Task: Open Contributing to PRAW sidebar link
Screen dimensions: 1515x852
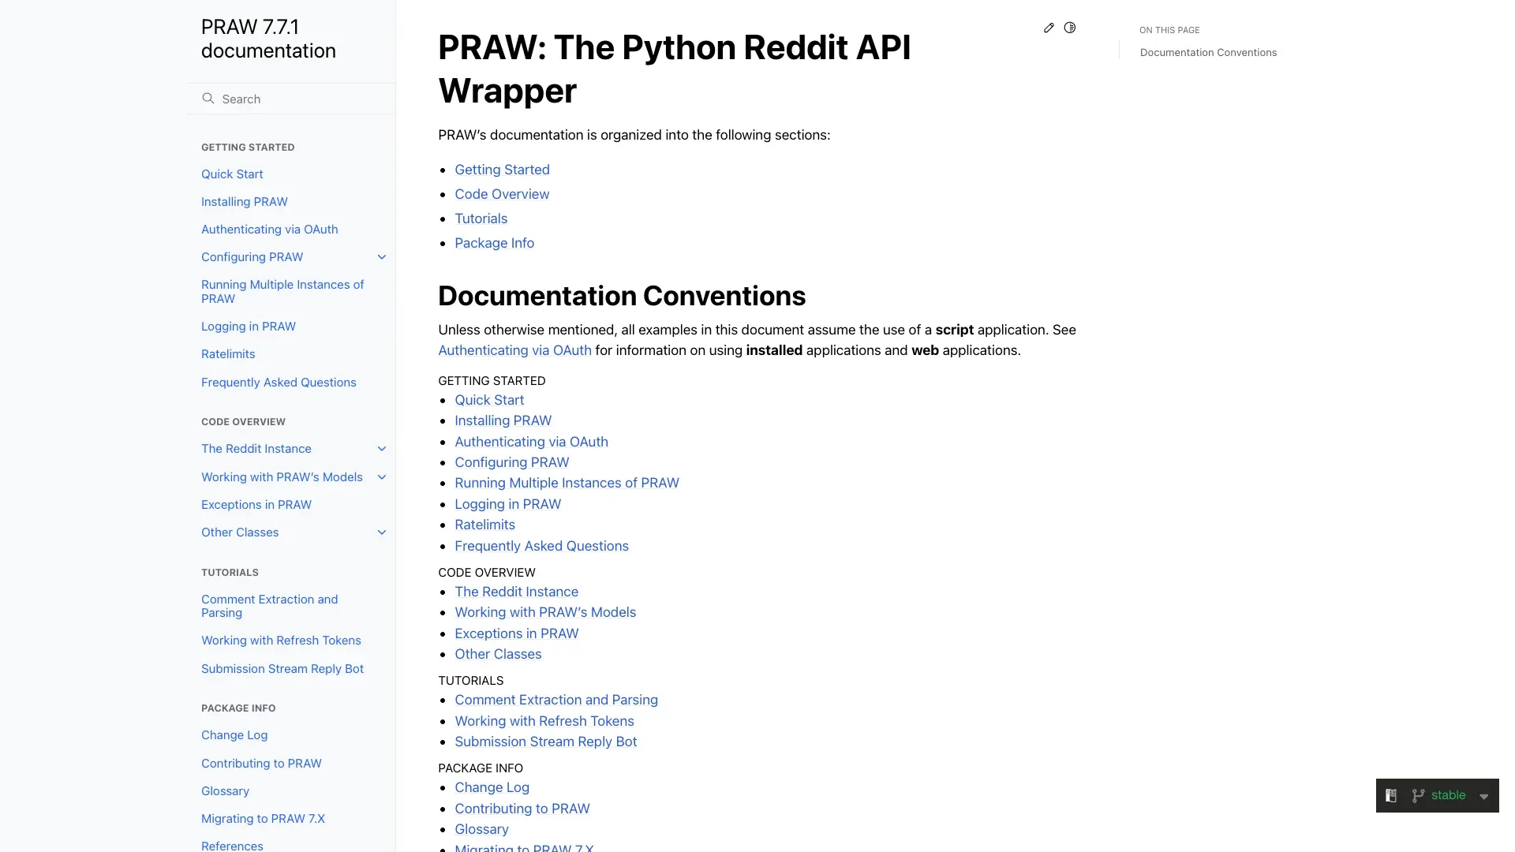Action: 261,764
